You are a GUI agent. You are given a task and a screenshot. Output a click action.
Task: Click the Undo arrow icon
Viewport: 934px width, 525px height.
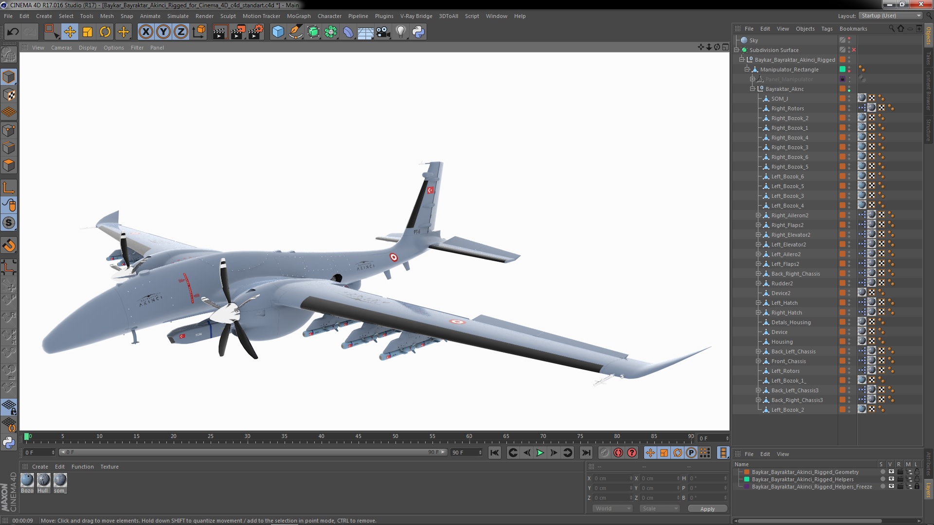click(x=13, y=32)
